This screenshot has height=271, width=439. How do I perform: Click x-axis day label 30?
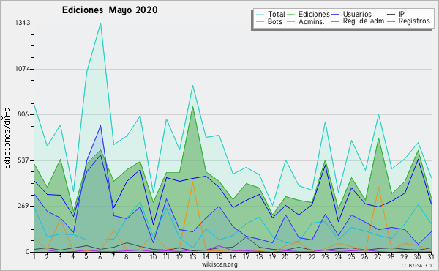[x=418, y=256]
